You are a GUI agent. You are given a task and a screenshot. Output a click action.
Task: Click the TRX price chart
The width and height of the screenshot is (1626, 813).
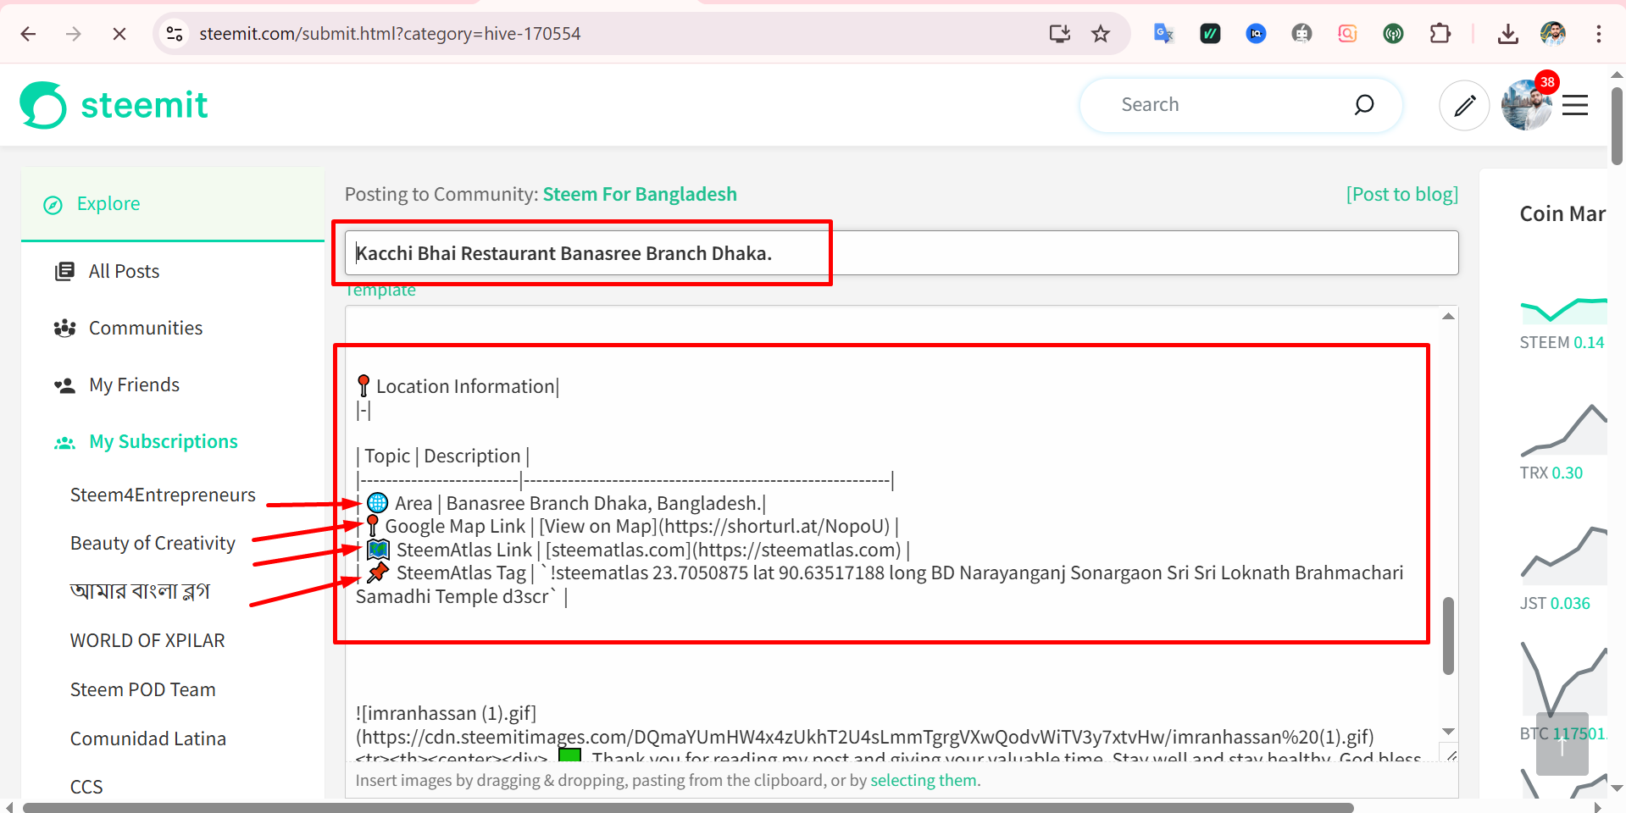pyautogui.click(x=1563, y=429)
